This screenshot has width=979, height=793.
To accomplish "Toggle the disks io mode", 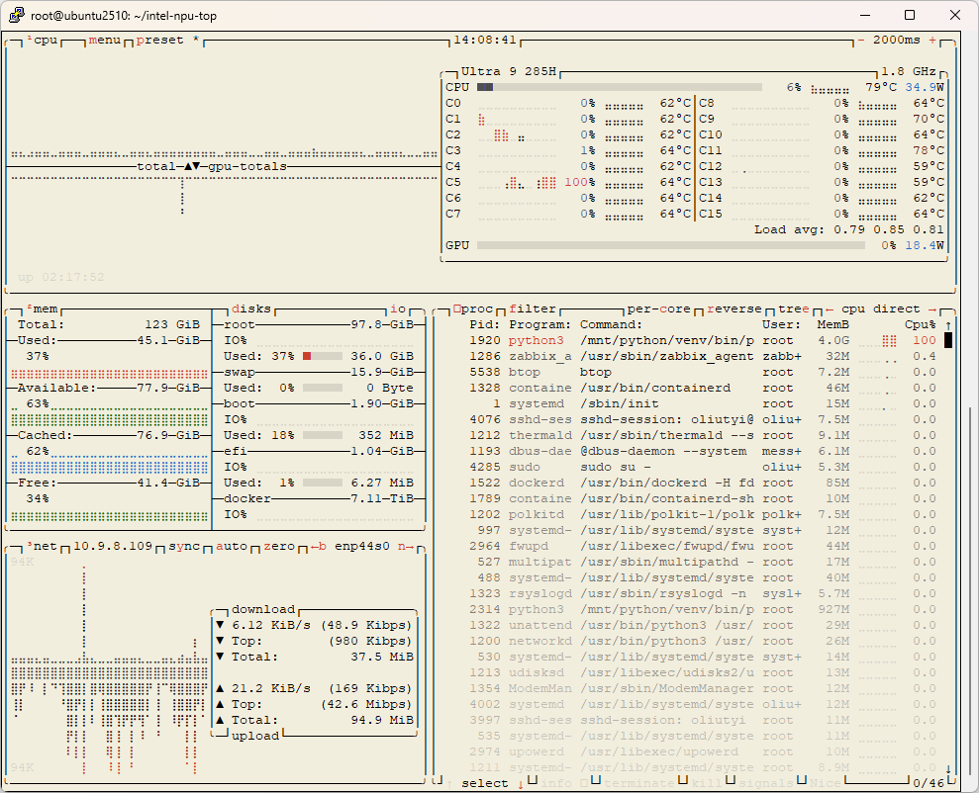I will click(x=397, y=309).
